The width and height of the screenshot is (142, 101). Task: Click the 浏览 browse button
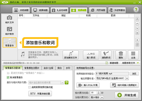134,74
